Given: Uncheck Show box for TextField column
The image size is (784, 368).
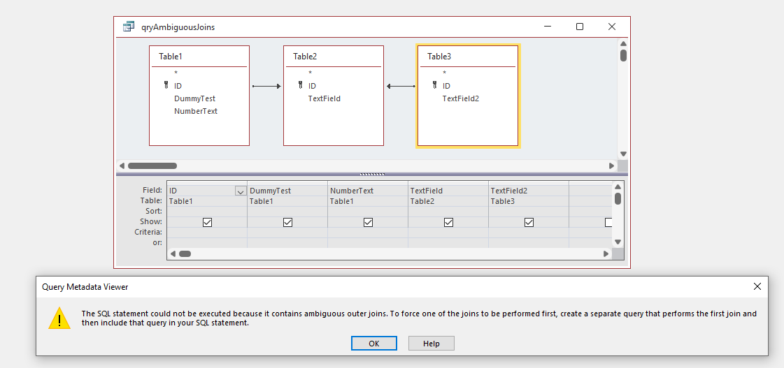Looking at the screenshot, I should click(448, 222).
